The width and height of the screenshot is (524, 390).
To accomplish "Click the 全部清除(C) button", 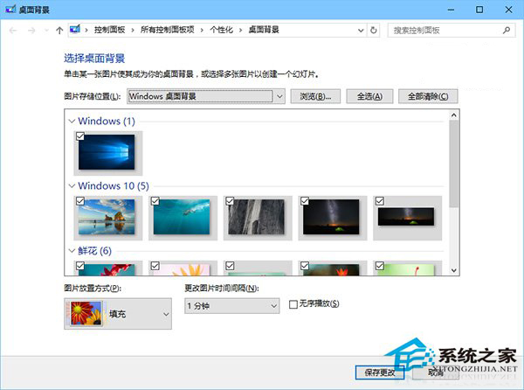I will point(428,97).
